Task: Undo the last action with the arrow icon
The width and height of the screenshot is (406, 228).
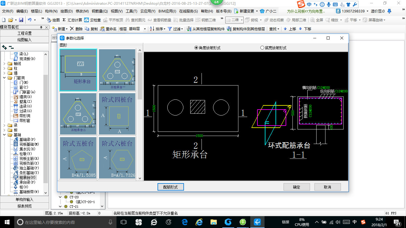Action: pyautogui.click(x=30, y=20)
